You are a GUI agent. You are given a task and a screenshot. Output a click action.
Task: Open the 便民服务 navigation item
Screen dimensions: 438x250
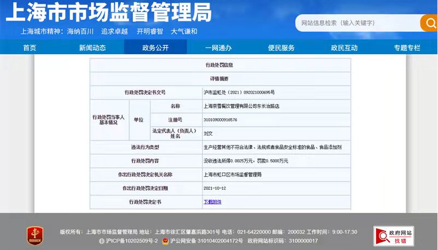281,48
